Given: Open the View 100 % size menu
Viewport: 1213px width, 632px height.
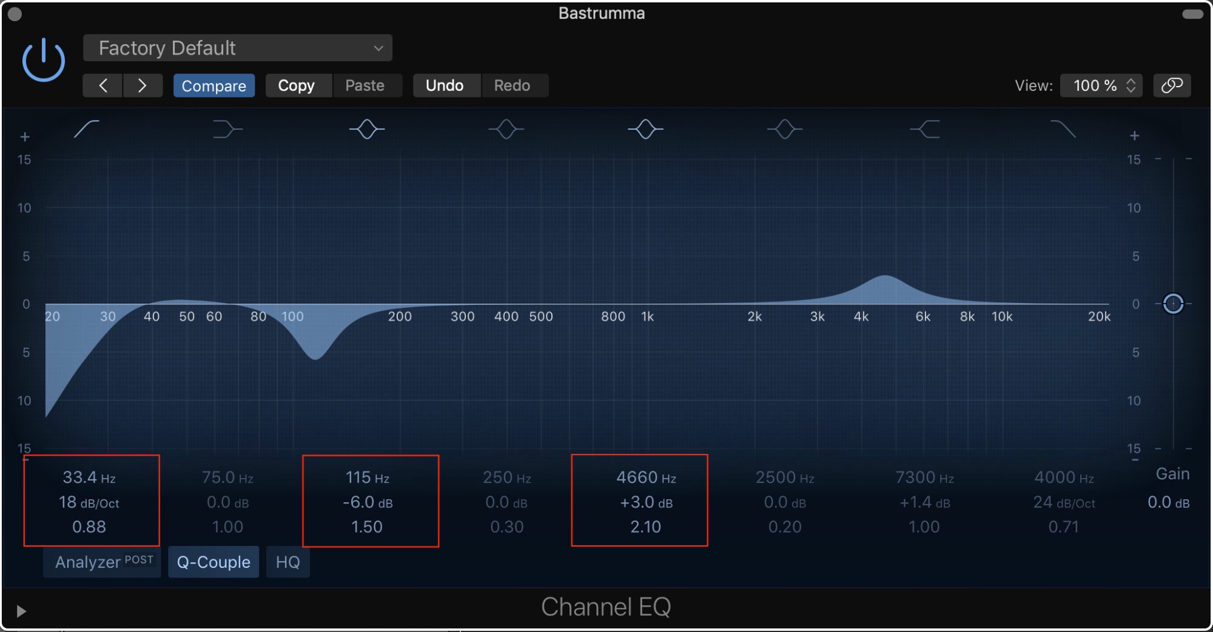Looking at the screenshot, I should click(1101, 85).
